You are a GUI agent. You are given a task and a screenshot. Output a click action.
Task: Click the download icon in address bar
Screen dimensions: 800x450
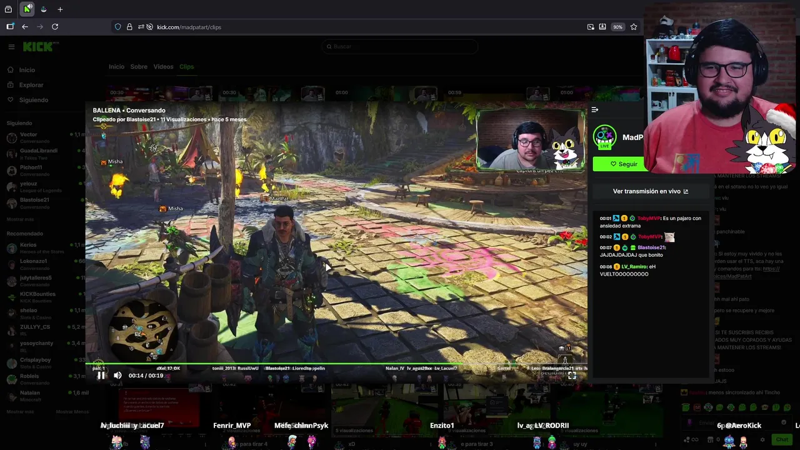pyautogui.click(x=602, y=27)
